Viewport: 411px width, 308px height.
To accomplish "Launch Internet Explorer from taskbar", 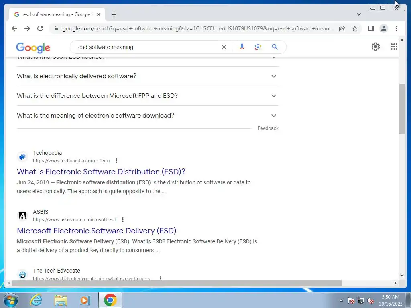I will pos(36,300).
